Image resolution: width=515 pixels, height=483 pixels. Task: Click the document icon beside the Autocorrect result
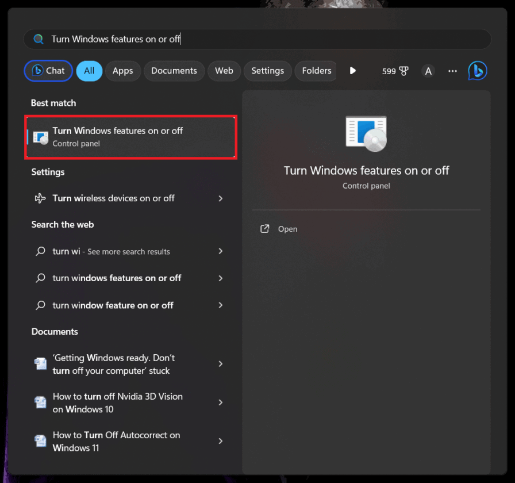click(x=40, y=440)
